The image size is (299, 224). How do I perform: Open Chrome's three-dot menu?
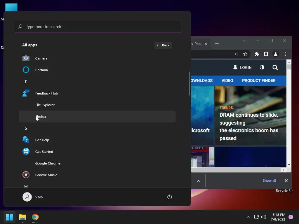(x=285, y=54)
